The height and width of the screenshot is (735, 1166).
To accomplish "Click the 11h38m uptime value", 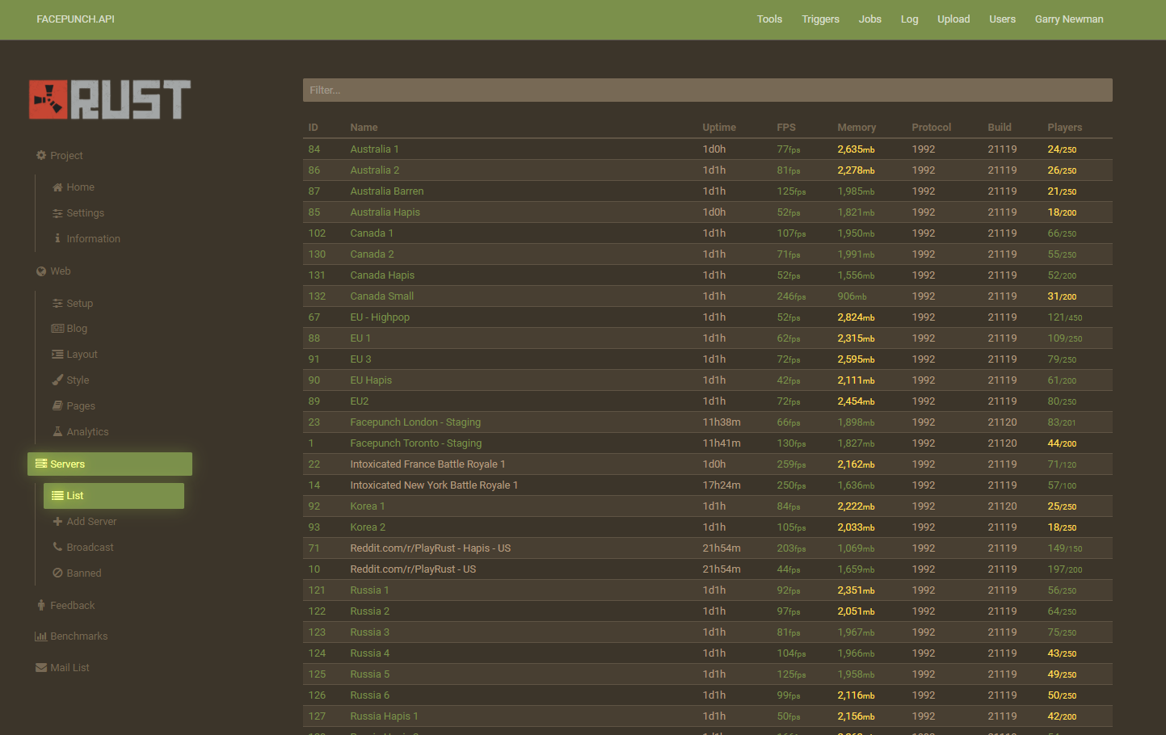I will (x=722, y=422).
